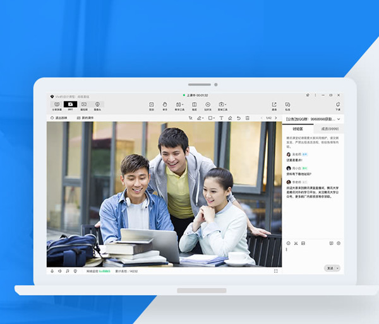Click the share screen icon
The width and height of the screenshot is (379, 324).
pos(56,105)
